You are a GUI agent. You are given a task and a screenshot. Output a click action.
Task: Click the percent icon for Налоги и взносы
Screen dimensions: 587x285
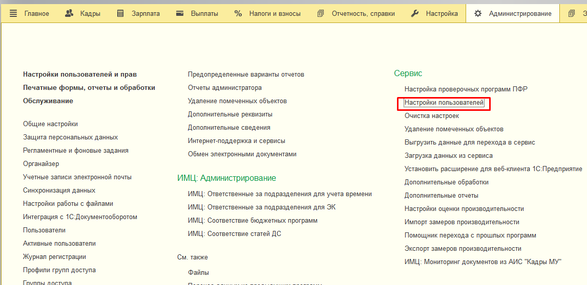(x=238, y=14)
